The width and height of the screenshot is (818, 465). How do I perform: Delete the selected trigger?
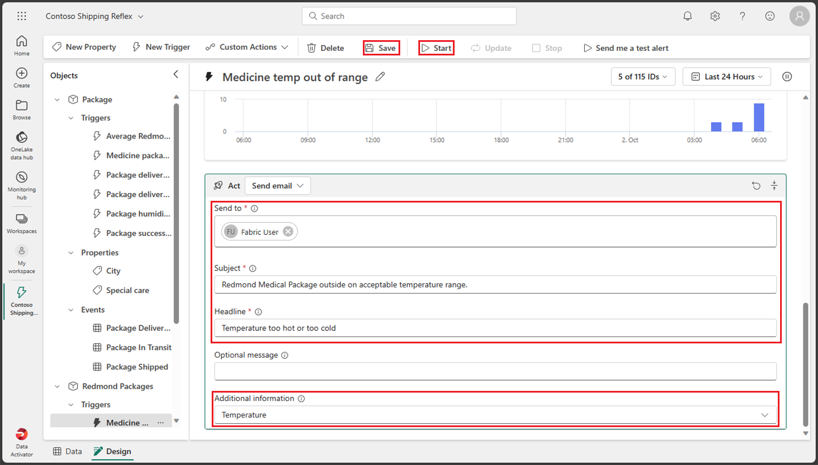(326, 48)
